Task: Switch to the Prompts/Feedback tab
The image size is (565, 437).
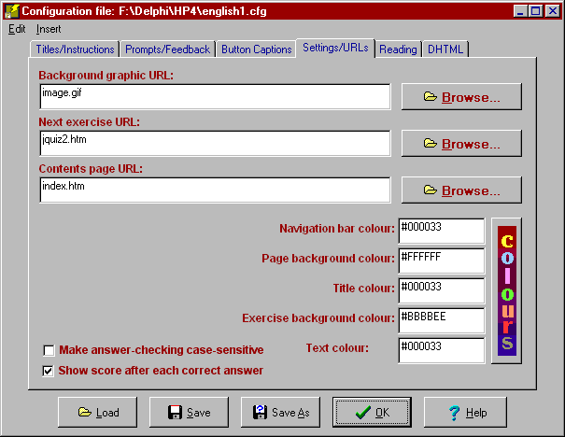Action: point(167,49)
